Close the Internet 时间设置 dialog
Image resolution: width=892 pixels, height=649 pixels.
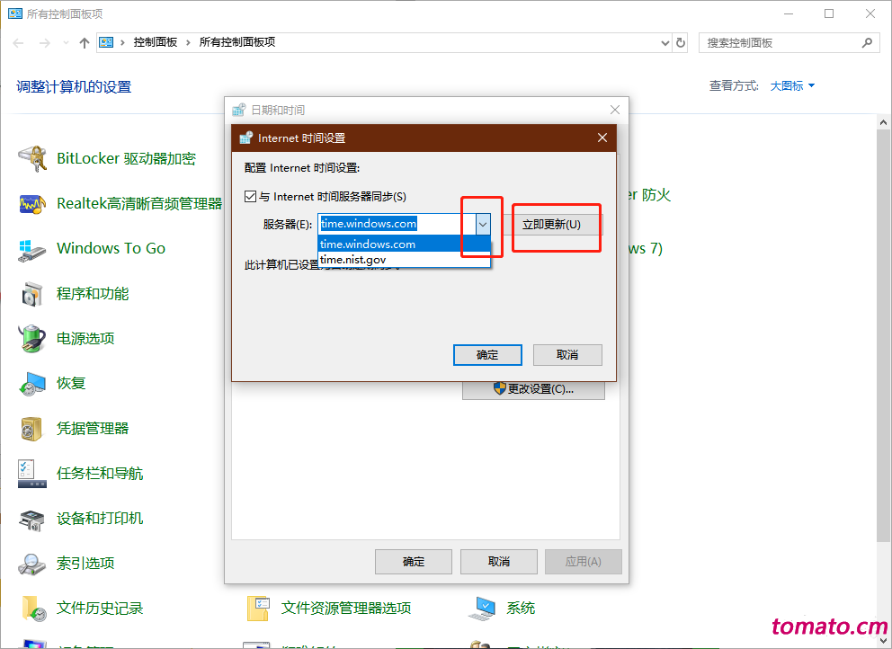602,138
